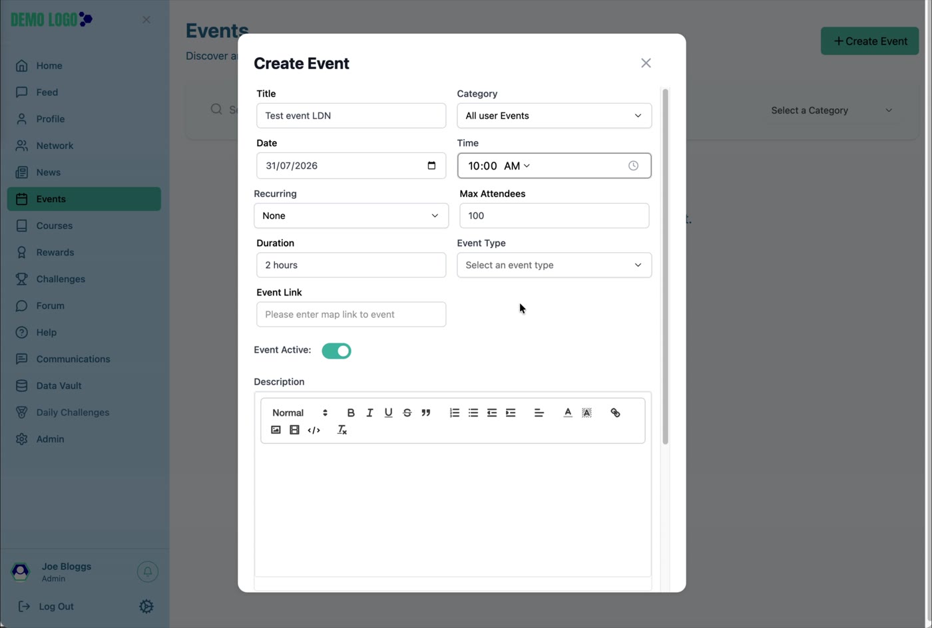Screen dimensions: 932x628
Task: Open the Event Type dropdown
Action: 554,265
